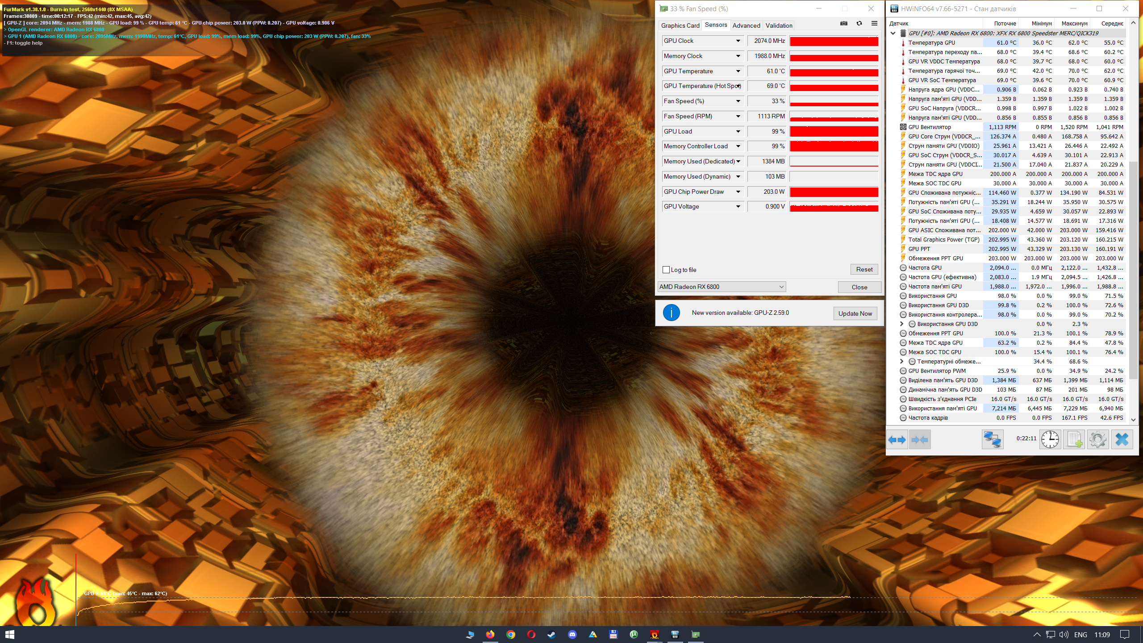Enable the Log to file checkbox
Screen dimensions: 1143x643
(x=666, y=270)
